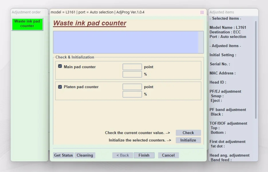Screen dimensions: 268x172
Task: Uncheck the Main pad counter checkbox
Action: (60, 66)
